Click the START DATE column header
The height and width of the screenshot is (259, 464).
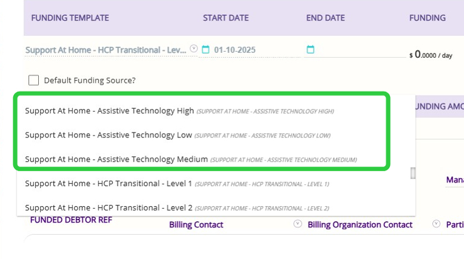(225, 18)
